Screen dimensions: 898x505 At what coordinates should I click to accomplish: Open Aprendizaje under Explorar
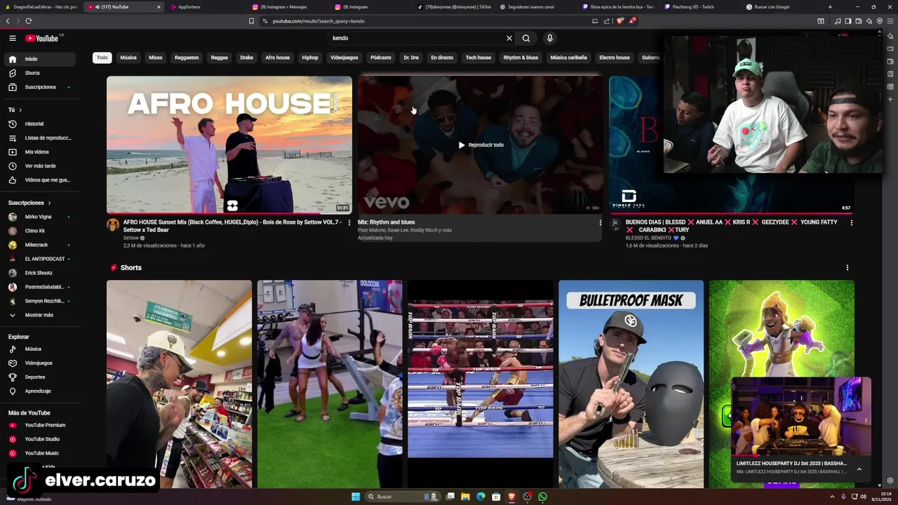click(40, 391)
